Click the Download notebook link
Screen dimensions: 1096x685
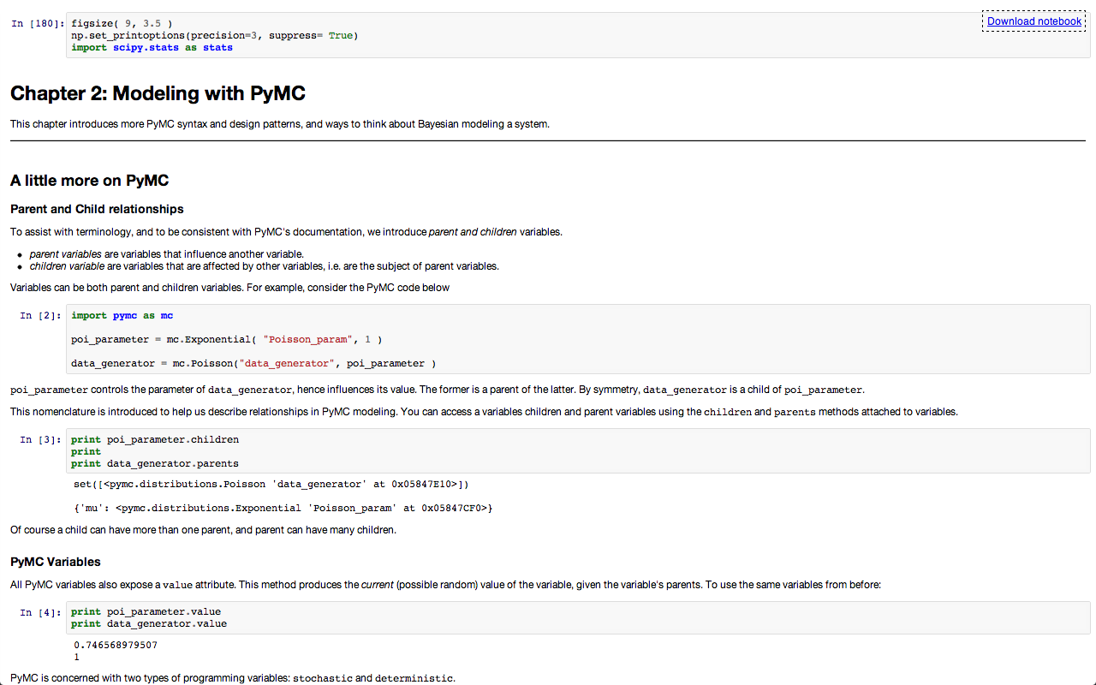pyautogui.click(x=1034, y=21)
